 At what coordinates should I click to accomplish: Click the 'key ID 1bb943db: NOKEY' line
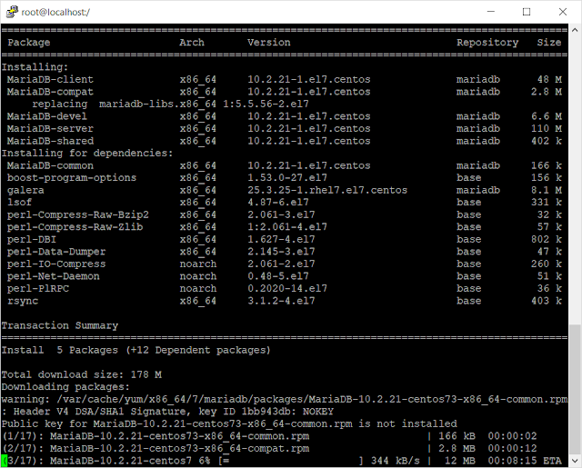pos(167,412)
